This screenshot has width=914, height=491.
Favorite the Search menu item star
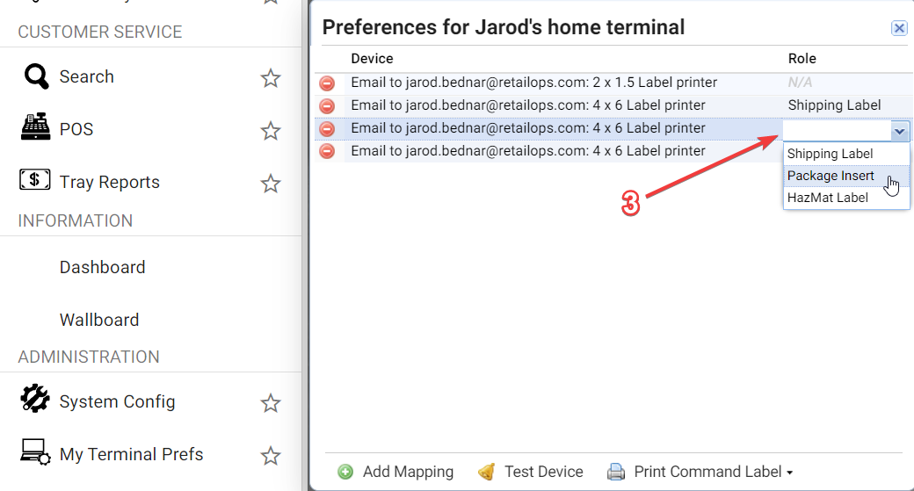coord(271,78)
